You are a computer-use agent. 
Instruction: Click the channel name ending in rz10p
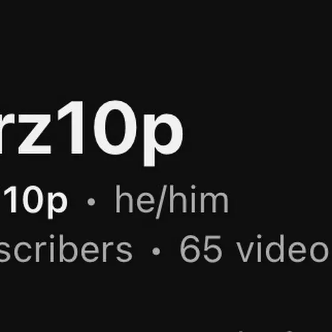click(x=91, y=133)
